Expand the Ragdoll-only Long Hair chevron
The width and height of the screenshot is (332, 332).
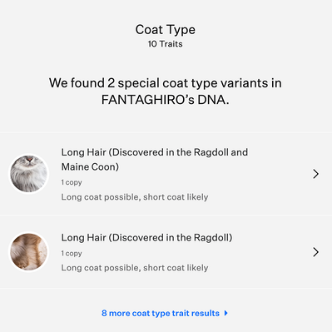tap(315, 252)
